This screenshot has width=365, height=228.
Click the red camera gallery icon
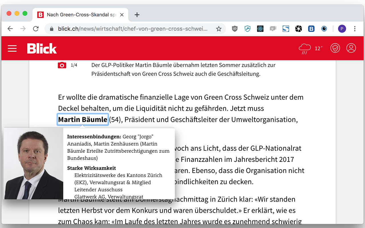click(x=62, y=65)
